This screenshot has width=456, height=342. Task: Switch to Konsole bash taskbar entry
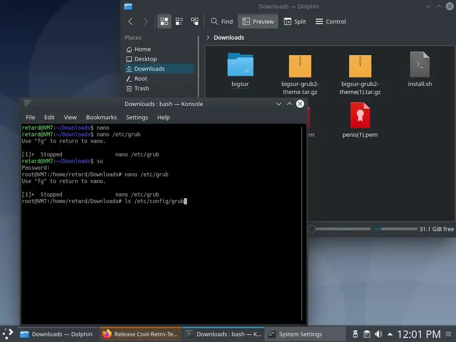point(223,334)
